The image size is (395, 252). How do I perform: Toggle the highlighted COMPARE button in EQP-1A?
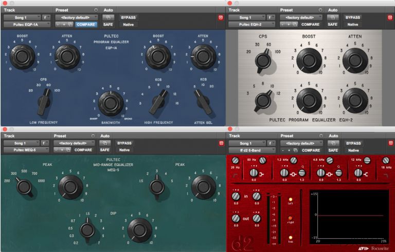pyautogui.click(x=86, y=25)
